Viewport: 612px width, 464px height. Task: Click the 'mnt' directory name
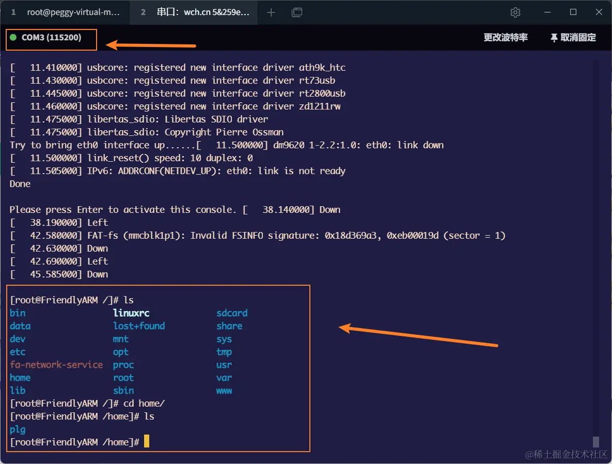[121, 338]
